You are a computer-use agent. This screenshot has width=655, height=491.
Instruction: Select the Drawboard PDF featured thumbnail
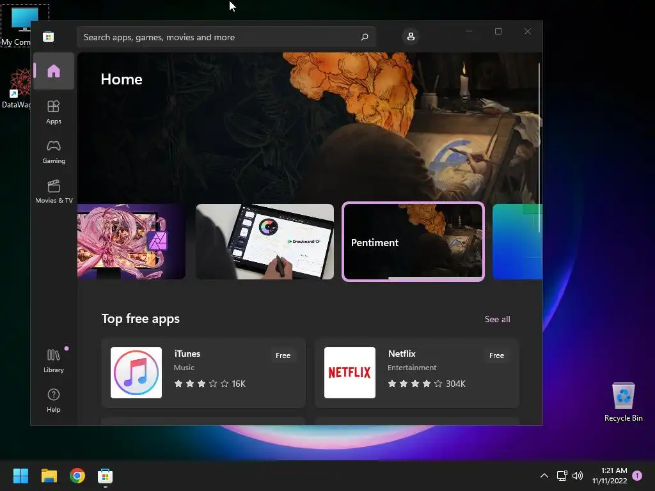click(265, 241)
